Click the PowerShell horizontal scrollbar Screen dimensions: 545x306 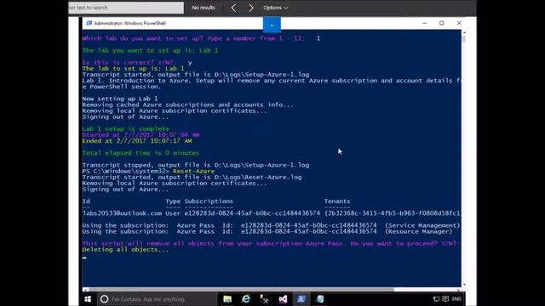click(241, 289)
